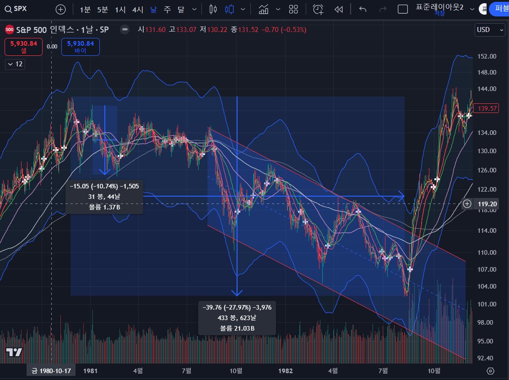Click the red 5,930.84 셀 button
509x380 pixels.
pos(23,47)
